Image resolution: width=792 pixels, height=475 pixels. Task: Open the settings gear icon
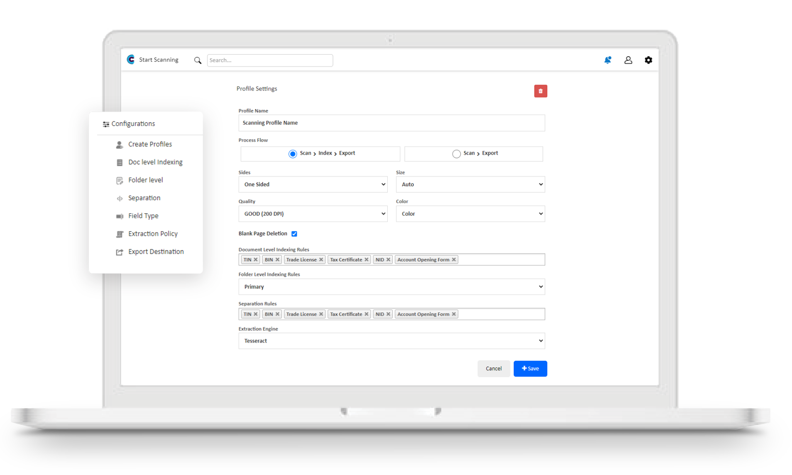[x=648, y=60]
